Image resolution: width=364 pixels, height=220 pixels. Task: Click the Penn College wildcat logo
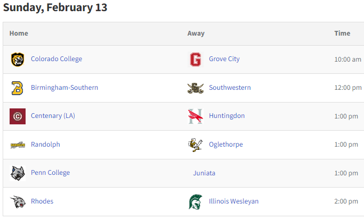tap(18, 173)
